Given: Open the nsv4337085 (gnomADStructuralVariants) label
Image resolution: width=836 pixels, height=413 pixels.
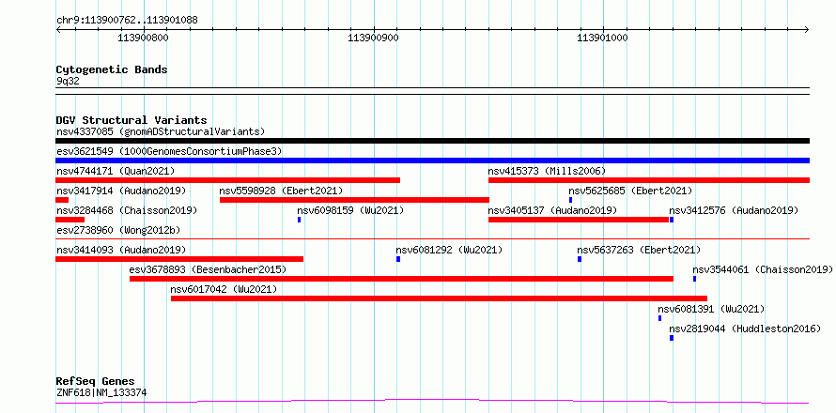Looking at the screenshot, I should [161, 131].
